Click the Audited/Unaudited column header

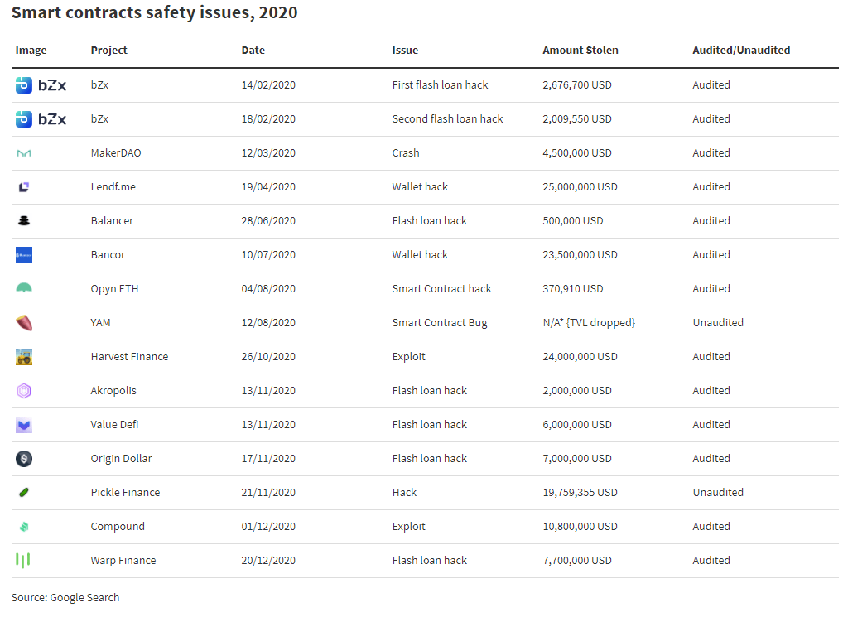741,50
